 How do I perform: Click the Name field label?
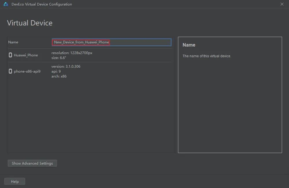(x=13, y=42)
